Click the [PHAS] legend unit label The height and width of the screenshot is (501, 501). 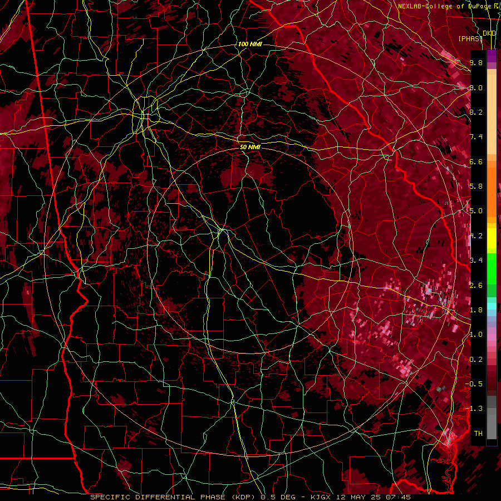[x=470, y=38]
